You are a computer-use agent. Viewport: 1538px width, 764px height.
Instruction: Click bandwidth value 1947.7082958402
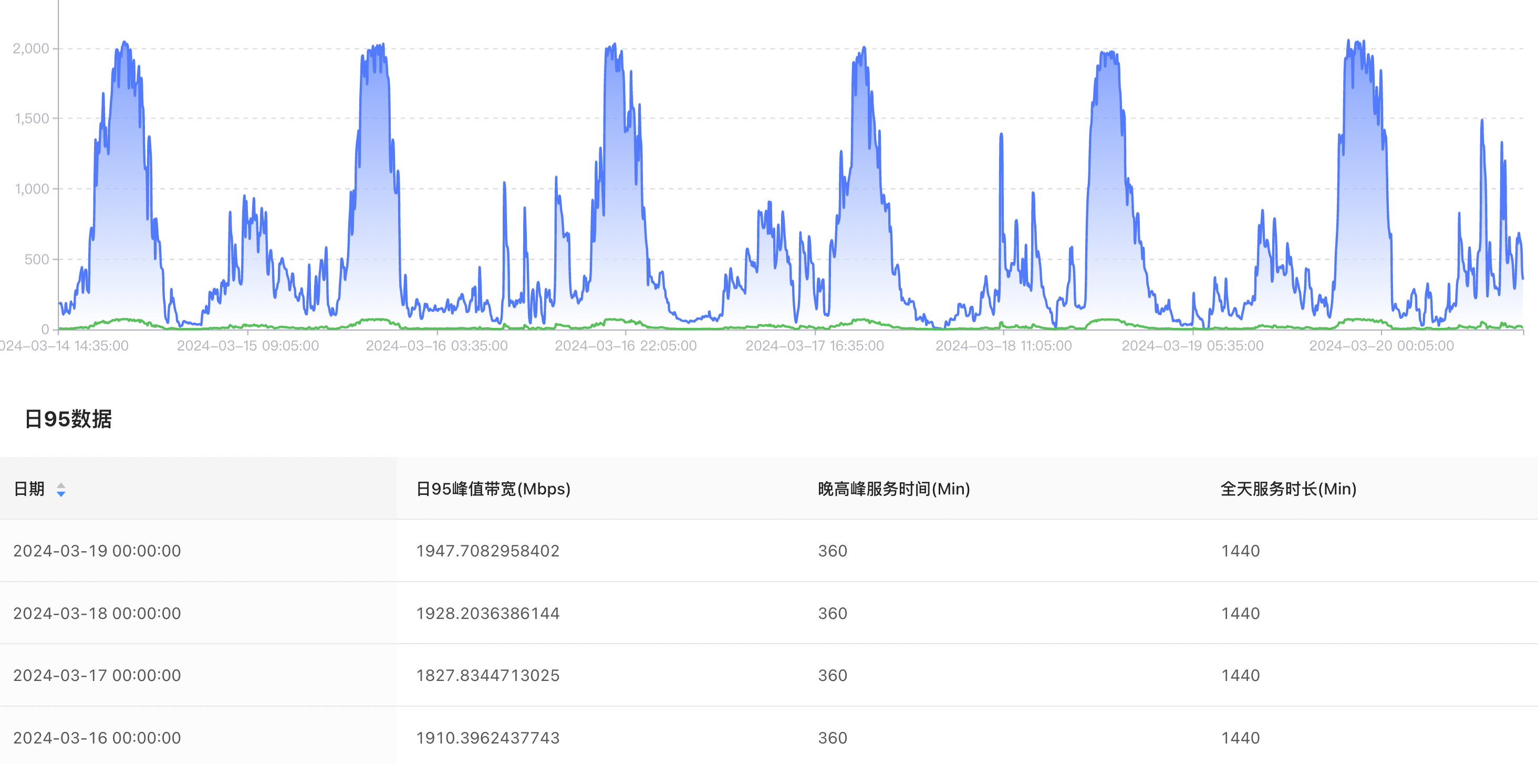coord(488,551)
